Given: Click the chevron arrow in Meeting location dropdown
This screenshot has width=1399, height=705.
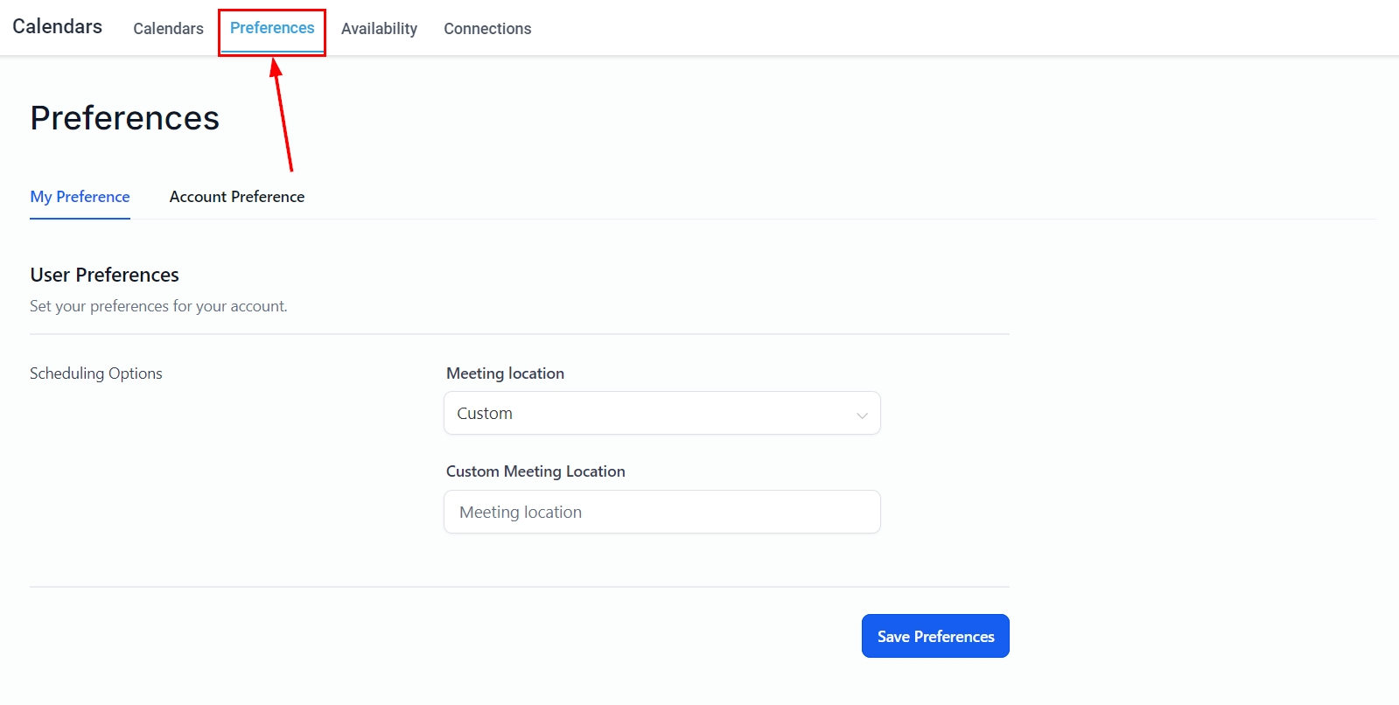Looking at the screenshot, I should click(x=862, y=415).
